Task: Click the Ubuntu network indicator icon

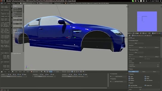Action: [138, 1]
